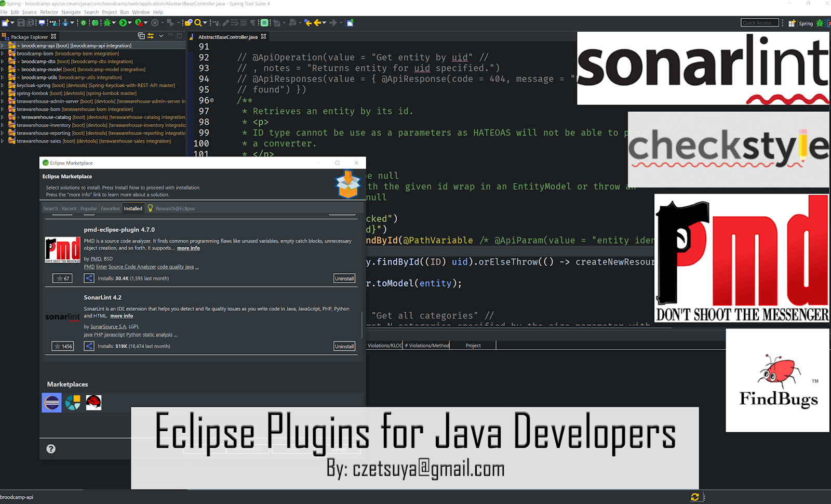Click the Marketplace list vertical scrollbar
The width and height of the screenshot is (831, 504).
362,325
